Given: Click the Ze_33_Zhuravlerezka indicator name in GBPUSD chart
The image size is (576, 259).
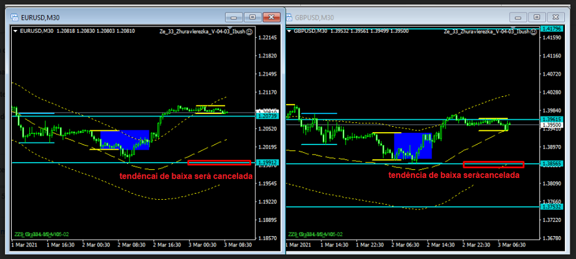Looking at the screenshot, I should tap(487, 32).
